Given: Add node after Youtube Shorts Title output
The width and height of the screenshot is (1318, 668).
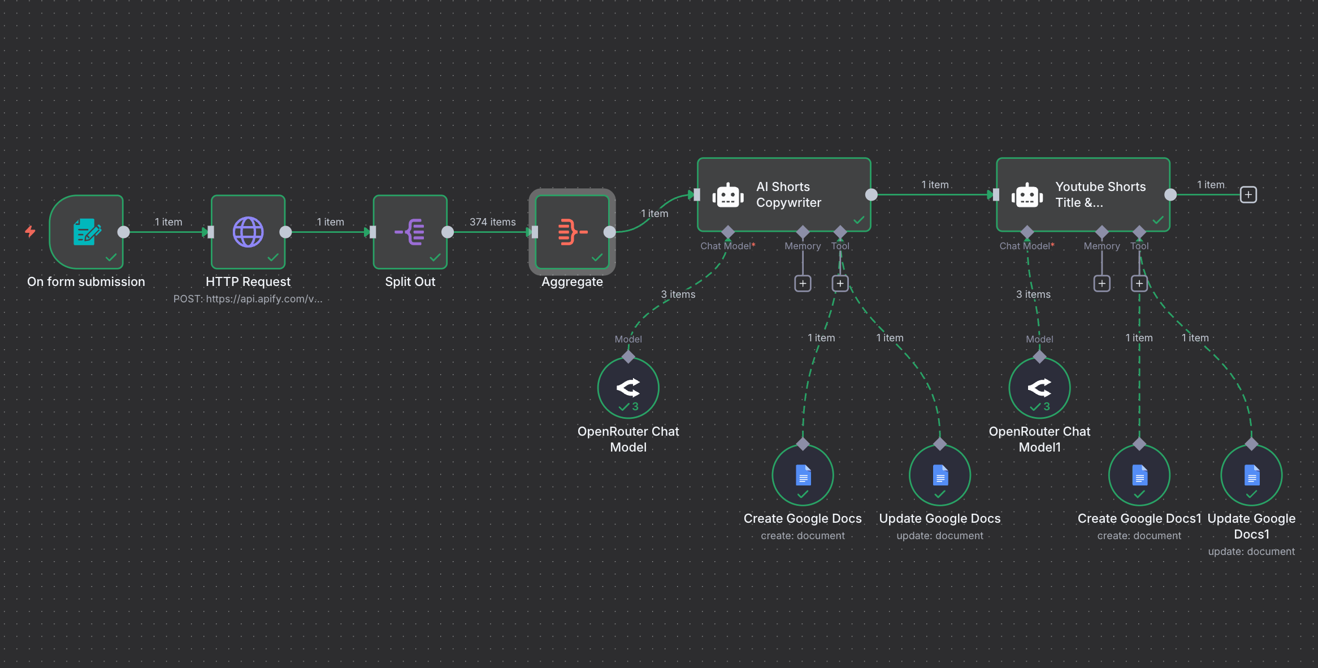Looking at the screenshot, I should point(1248,194).
